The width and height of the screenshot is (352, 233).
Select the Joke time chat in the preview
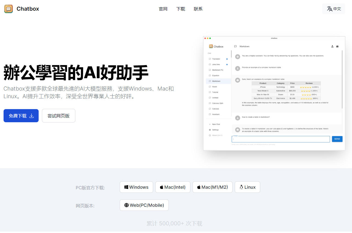pyautogui.click(x=218, y=65)
